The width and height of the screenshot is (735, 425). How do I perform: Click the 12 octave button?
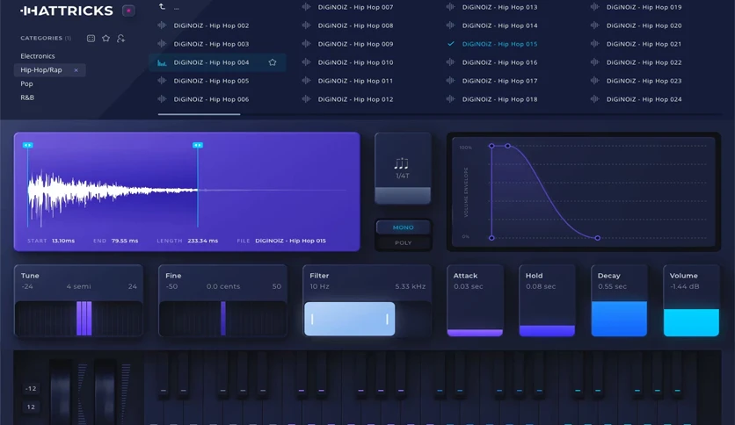tap(31, 407)
